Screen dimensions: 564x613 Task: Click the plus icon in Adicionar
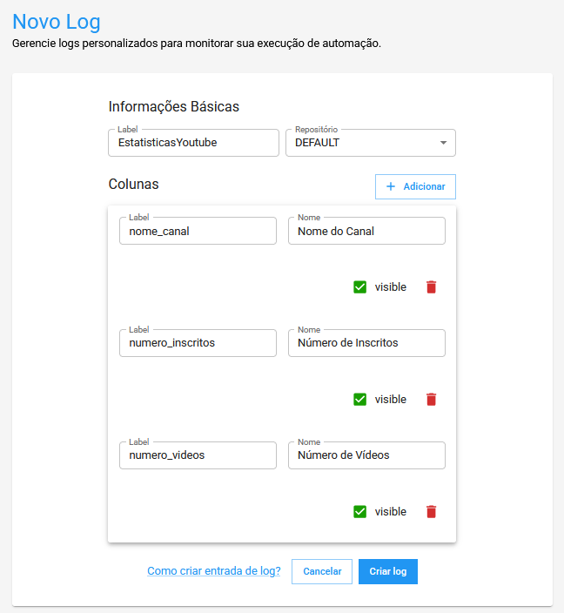pos(391,187)
